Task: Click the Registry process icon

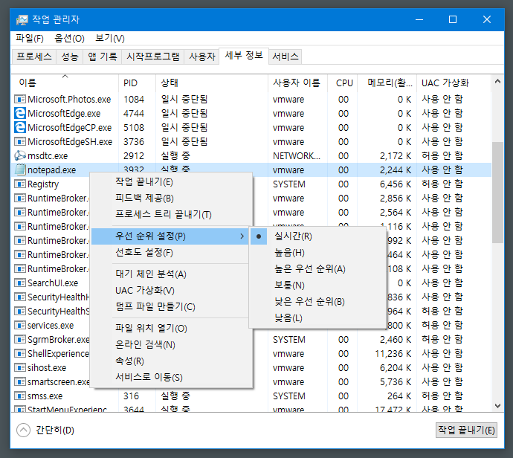Action: click(x=20, y=184)
